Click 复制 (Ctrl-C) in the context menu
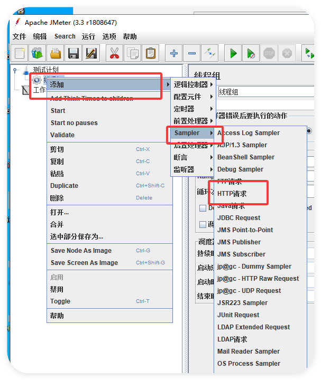The width and height of the screenshot is (321, 380). 109,161
